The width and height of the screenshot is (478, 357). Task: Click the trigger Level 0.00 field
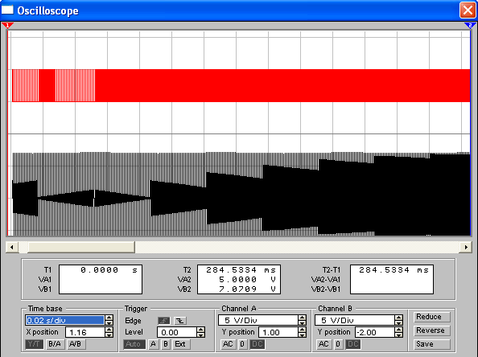pyautogui.click(x=177, y=332)
